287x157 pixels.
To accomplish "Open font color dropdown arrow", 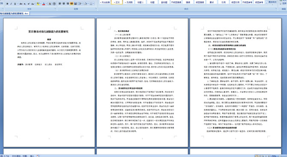I will coord(46,4).
